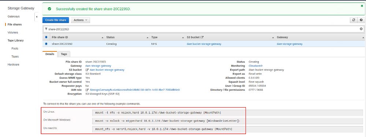Open Cloudwatch monitoring link
The width and height of the screenshot is (366, 137).
[x=256, y=66]
